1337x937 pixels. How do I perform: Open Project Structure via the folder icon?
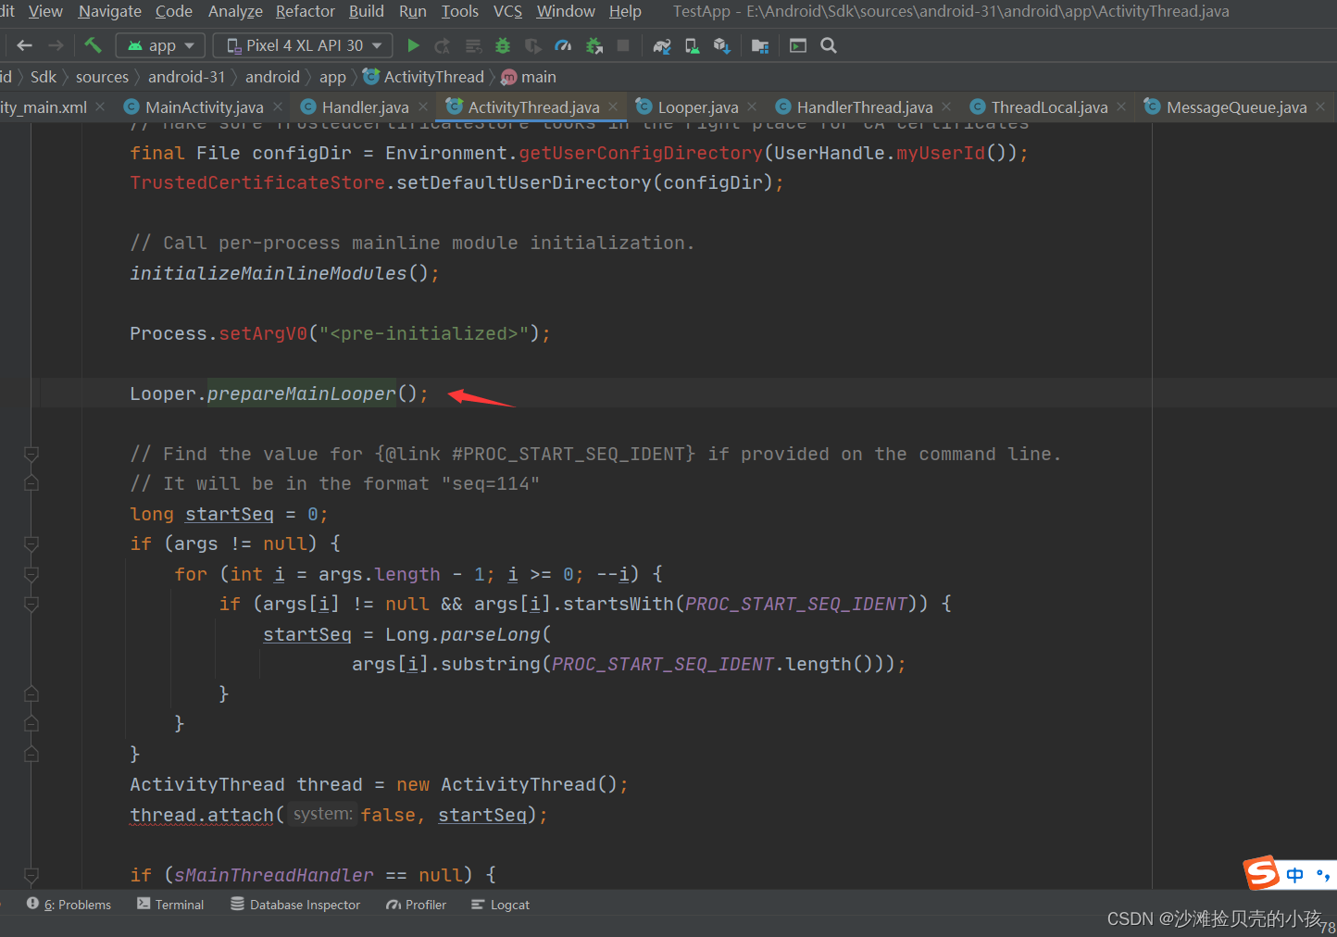(x=760, y=44)
